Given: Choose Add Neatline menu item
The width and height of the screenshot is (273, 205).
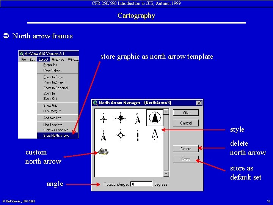Looking at the screenshot, I should [x=58, y=118].
